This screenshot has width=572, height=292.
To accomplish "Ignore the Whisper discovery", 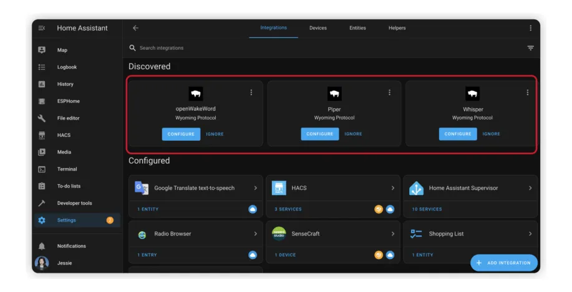I will tap(492, 134).
